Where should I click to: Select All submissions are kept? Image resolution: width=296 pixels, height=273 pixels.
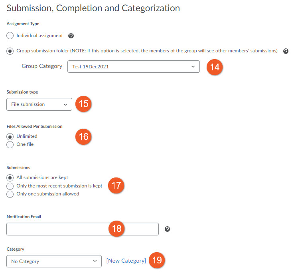click(x=10, y=178)
